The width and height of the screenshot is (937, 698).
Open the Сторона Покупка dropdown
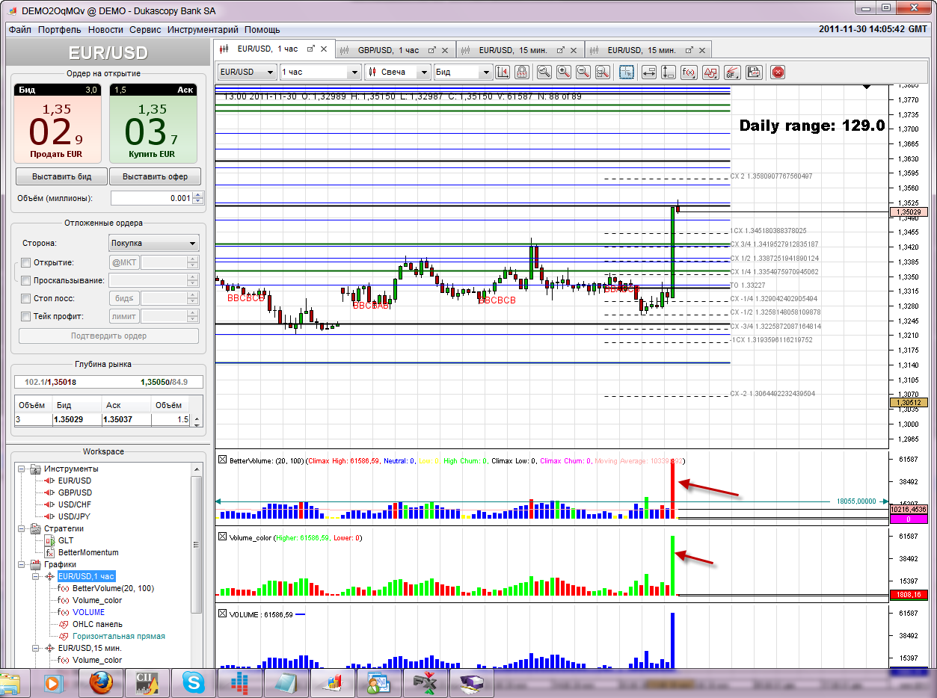pos(153,244)
